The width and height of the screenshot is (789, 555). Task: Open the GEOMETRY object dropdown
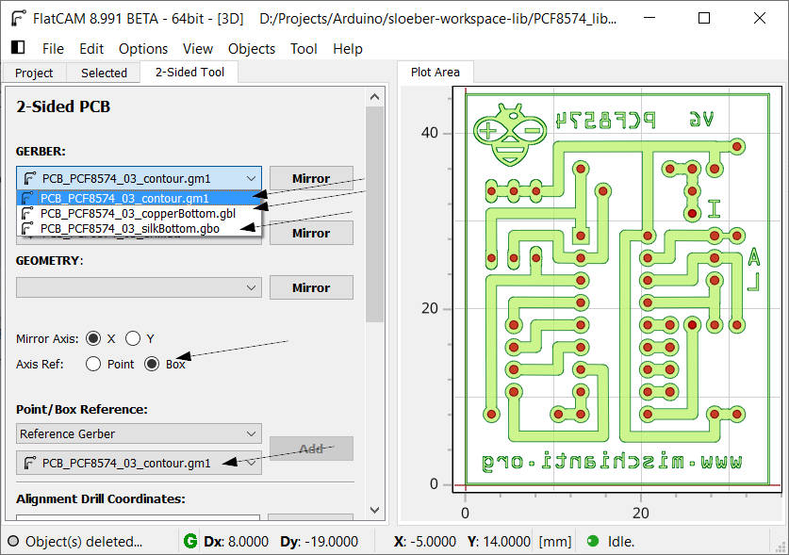tap(139, 287)
